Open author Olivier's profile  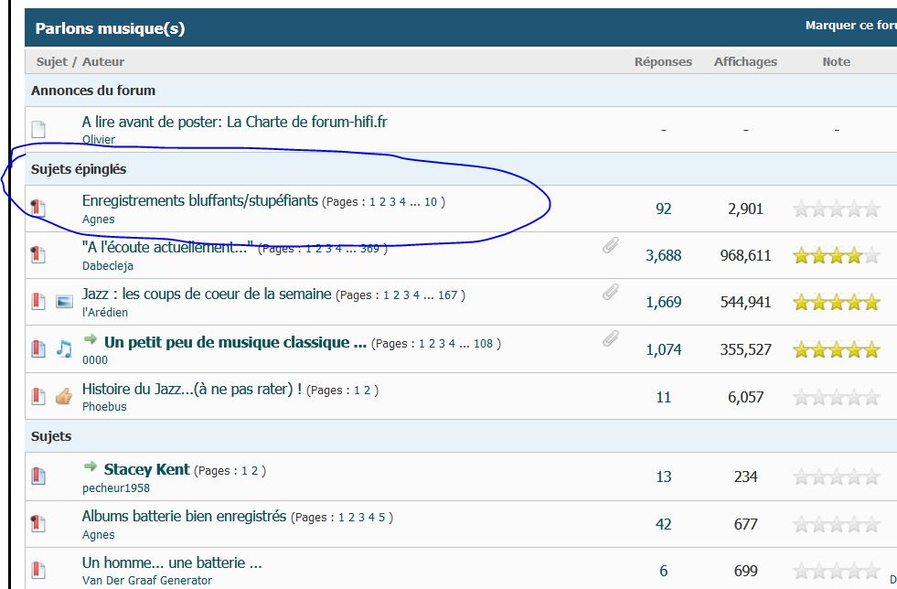99,140
